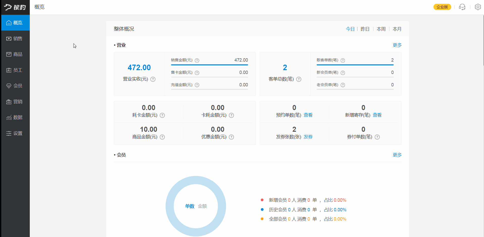
Task: Click 查看 next to 预约单数(笔)
Action: [x=308, y=115]
